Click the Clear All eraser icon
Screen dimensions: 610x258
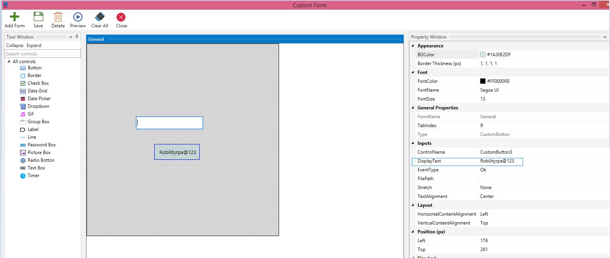point(100,17)
